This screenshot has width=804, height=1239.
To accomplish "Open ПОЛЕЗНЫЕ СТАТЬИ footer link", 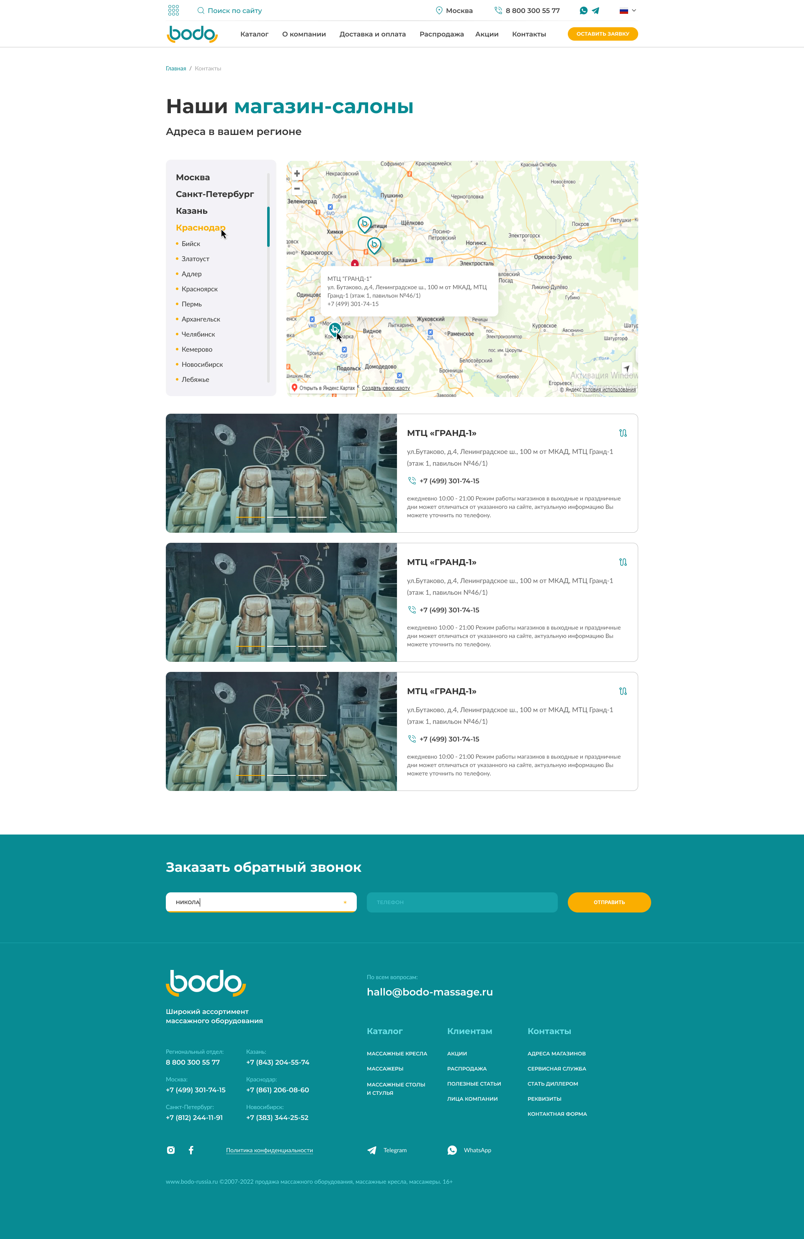I will [x=474, y=1084].
